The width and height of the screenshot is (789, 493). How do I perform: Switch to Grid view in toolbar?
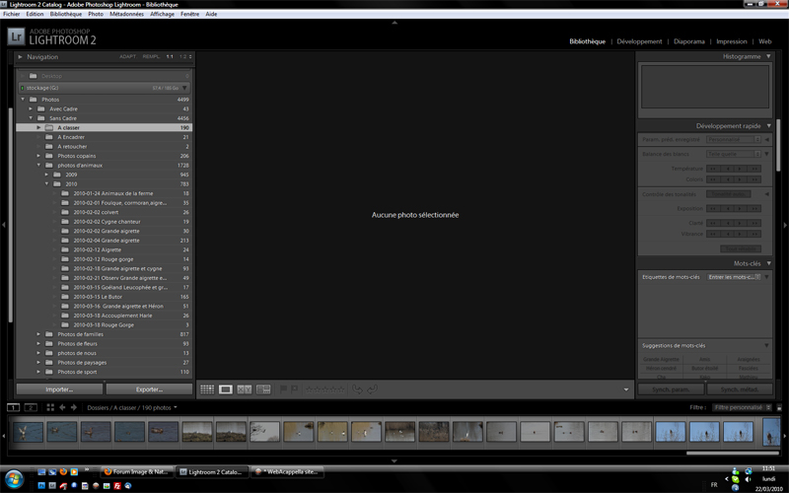coord(207,389)
